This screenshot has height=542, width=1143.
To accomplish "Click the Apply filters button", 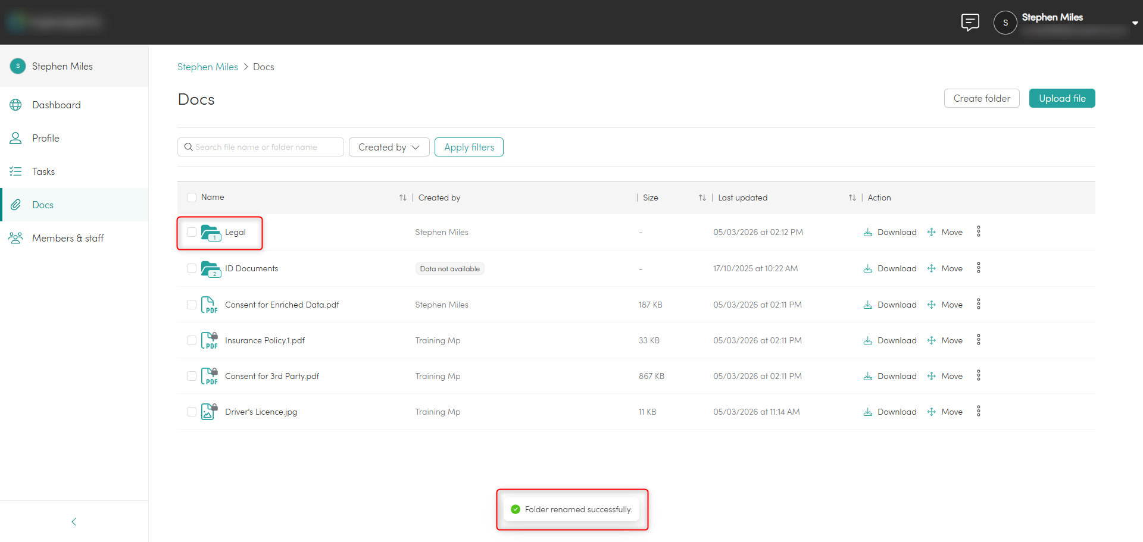I will click(469, 147).
